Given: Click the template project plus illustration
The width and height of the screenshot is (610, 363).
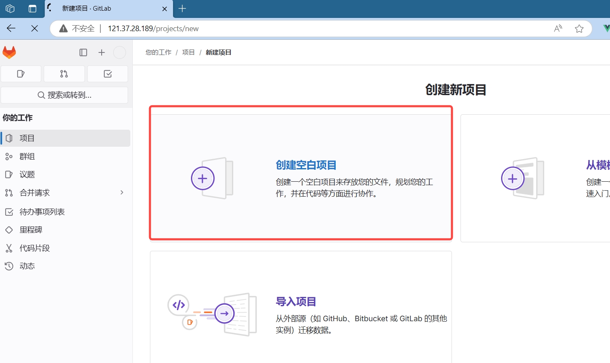Looking at the screenshot, I should pos(522,178).
